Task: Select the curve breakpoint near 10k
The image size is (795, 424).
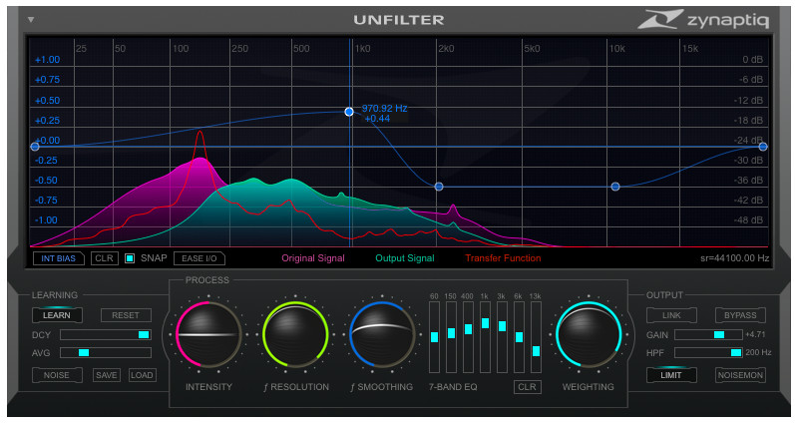Action: pos(615,187)
